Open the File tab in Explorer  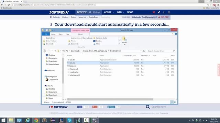tap(46, 34)
